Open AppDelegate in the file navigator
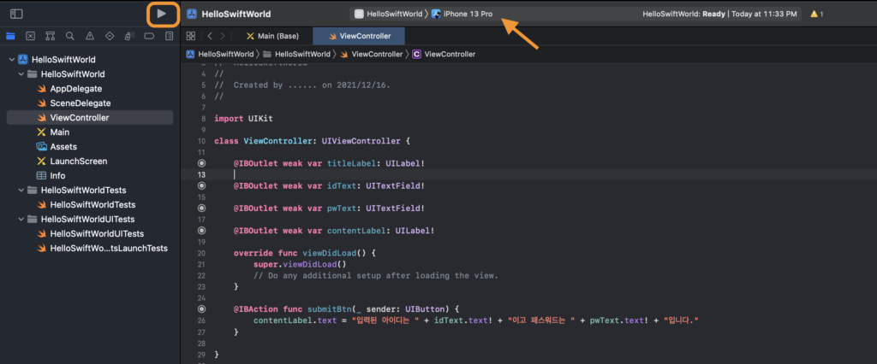The width and height of the screenshot is (877, 364). point(75,89)
